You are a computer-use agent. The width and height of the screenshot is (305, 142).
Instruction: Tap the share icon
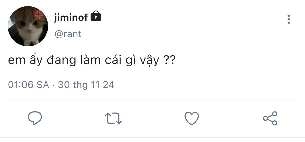(x=270, y=118)
